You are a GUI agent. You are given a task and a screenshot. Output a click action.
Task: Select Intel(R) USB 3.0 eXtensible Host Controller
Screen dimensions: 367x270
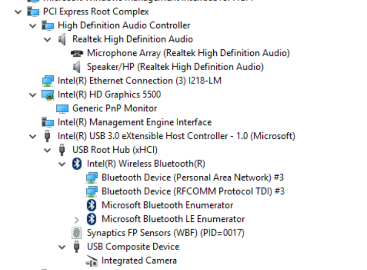[176, 136]
